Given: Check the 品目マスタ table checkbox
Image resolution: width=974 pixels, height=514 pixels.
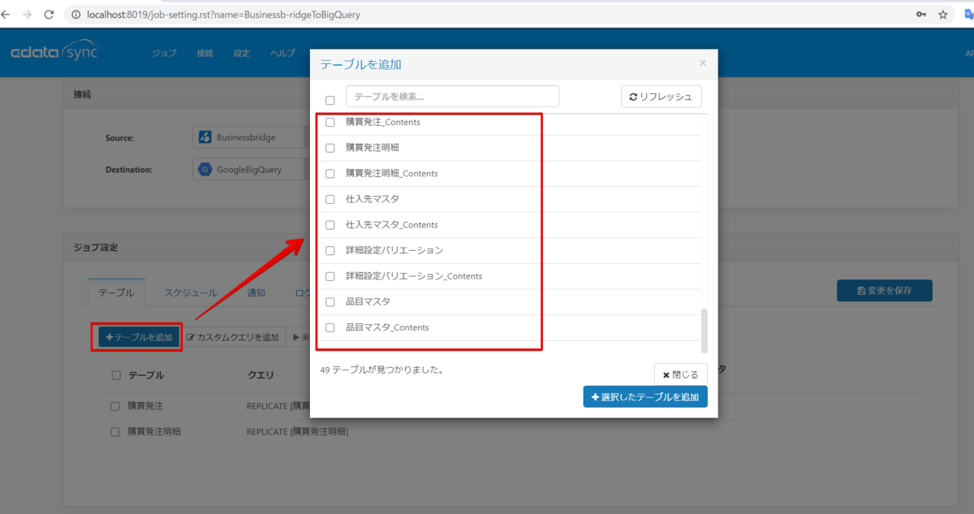Looking at the screenshot, I should tap(330, 302).
